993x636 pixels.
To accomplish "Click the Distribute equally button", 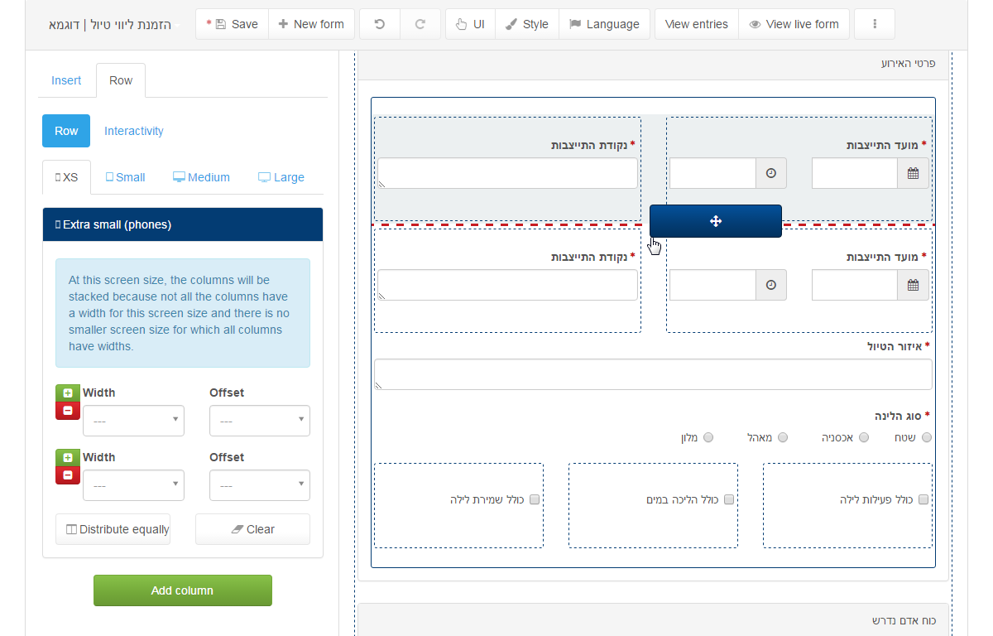I will pyautogui.click(x=113, y=529).
